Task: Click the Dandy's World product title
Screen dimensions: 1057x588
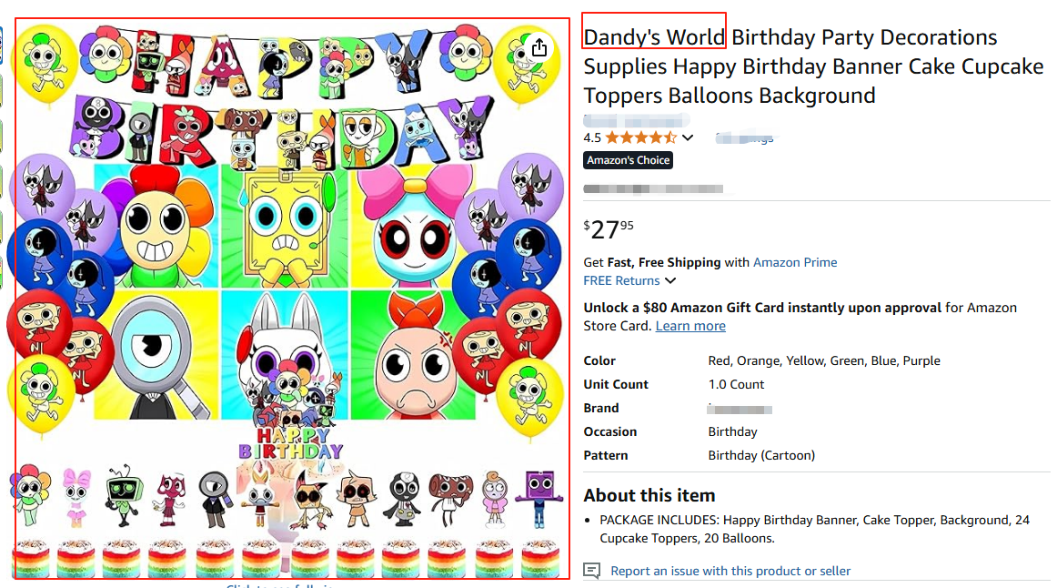Action: point(790,66)
